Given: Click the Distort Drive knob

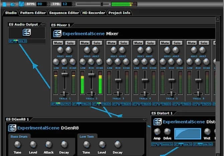Looking at the screenshot, I should click(x=167, y=132).
